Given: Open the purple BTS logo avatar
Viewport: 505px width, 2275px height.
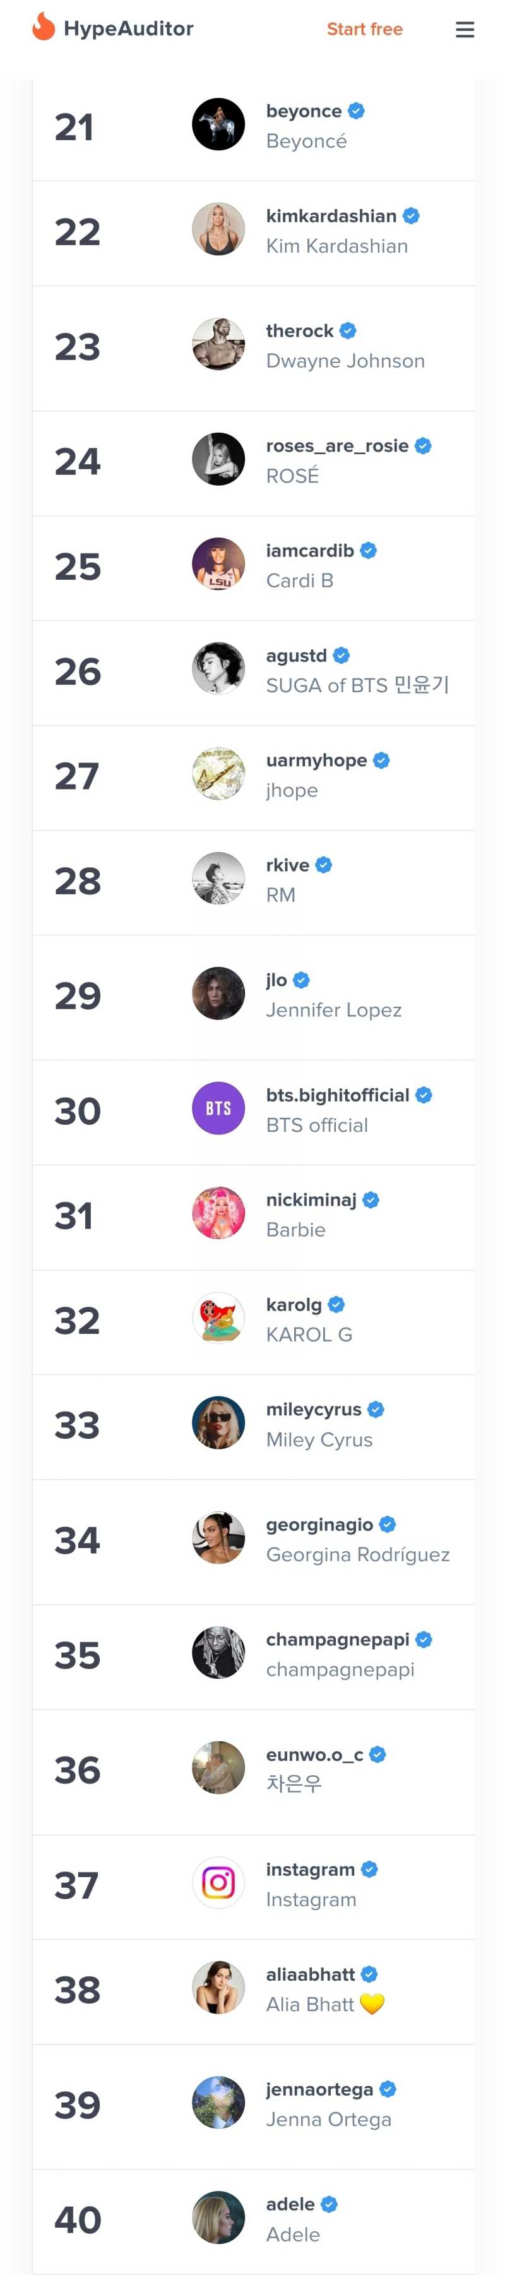Looking at the screenshot, I should [x=218, y=1108].
